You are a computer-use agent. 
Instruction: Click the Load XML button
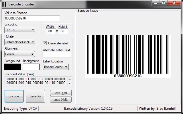[61, 100]
